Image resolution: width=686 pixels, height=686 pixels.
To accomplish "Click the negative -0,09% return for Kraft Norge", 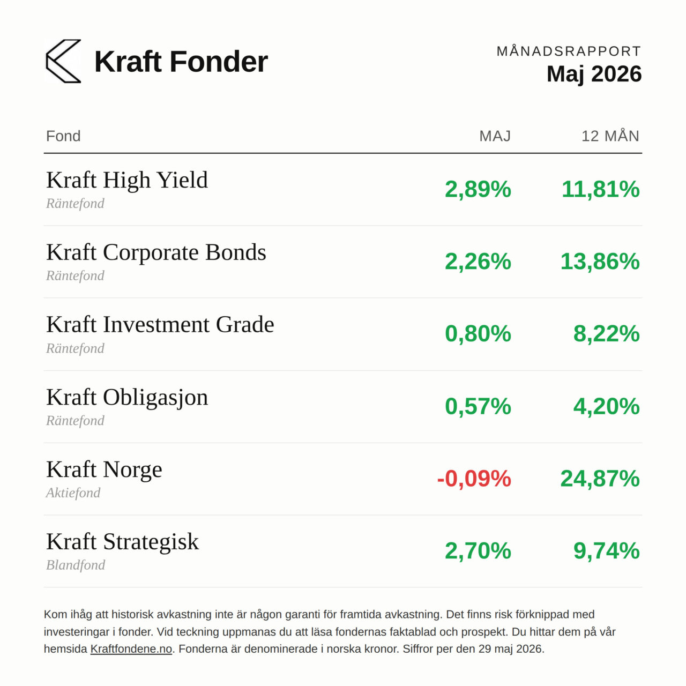I will tap(474, 479).
